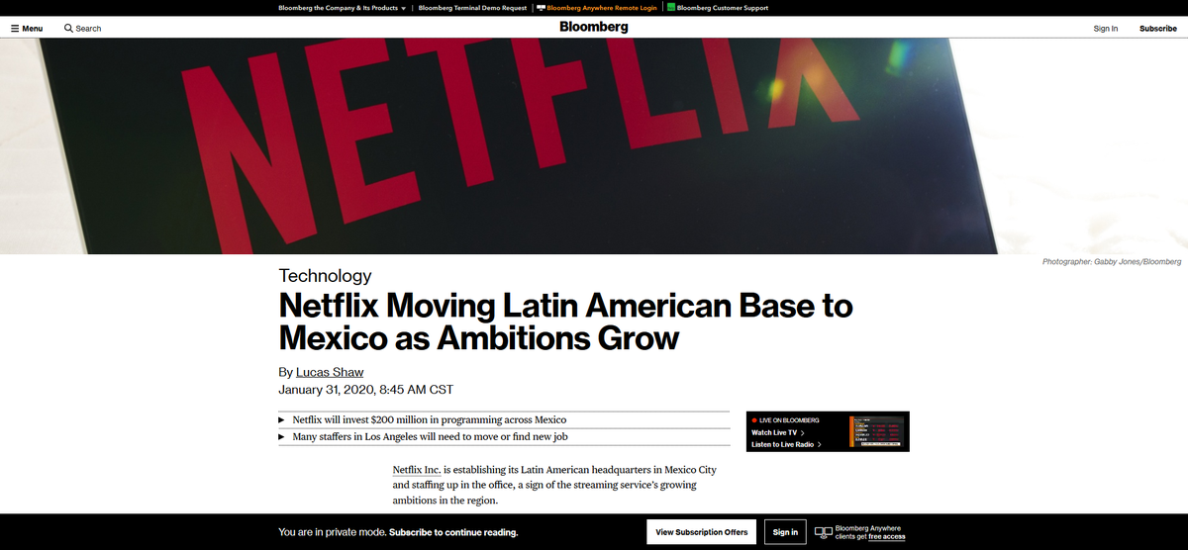Click View Subscription Offers button
The width and height of the screenshot is (1188, 550).
[x=702, y=532]
